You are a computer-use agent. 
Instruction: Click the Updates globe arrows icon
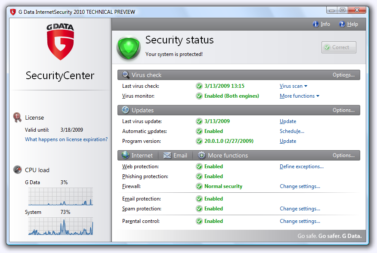click(x=126, y=110)
